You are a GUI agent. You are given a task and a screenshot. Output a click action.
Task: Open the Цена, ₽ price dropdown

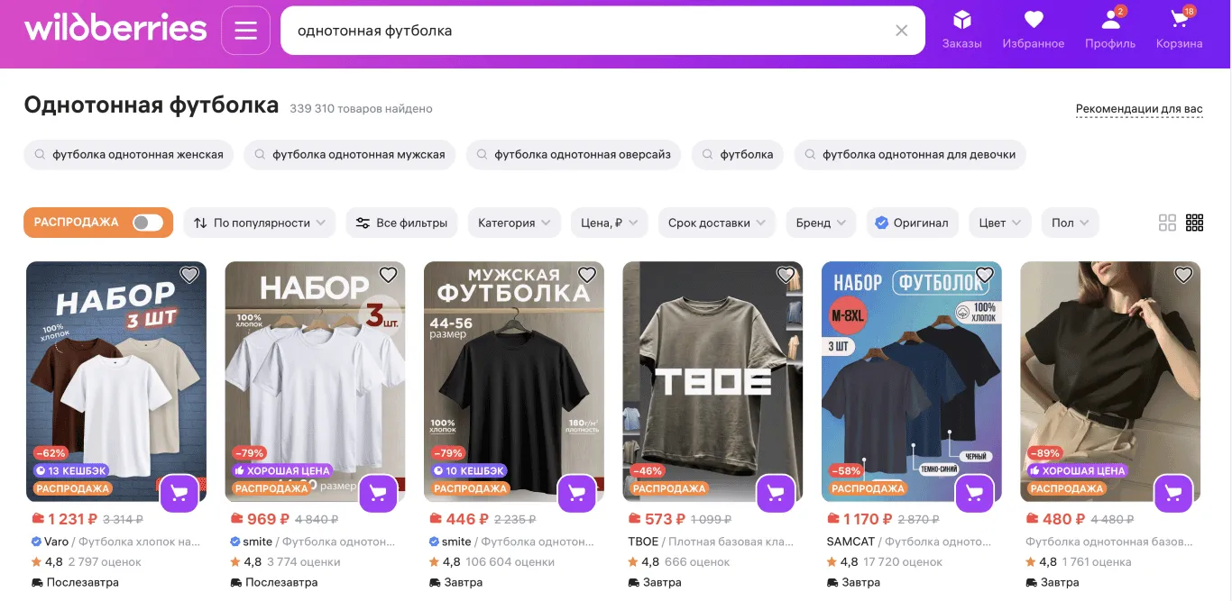pyautogui.click(x=609, y=223)
